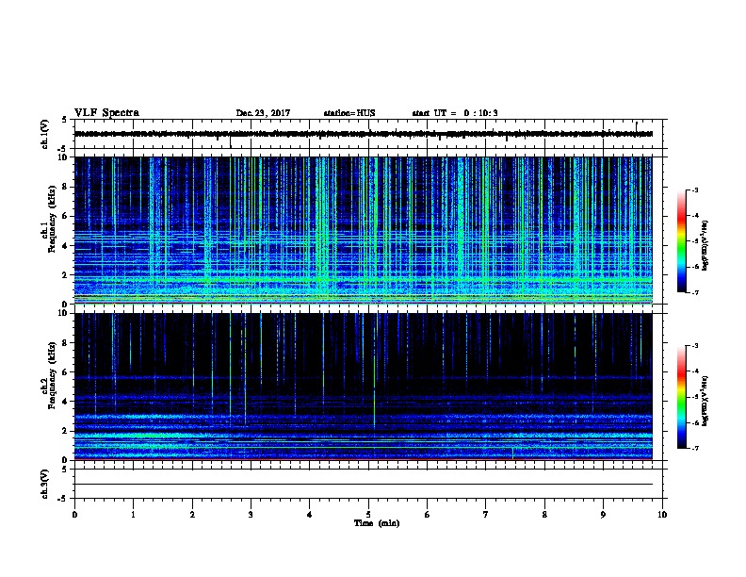Image resolution: width=746 pixels, height=577 pixels.
Task: Click the '5' tick on ch.3(V) axis
Action: point(64,470)
